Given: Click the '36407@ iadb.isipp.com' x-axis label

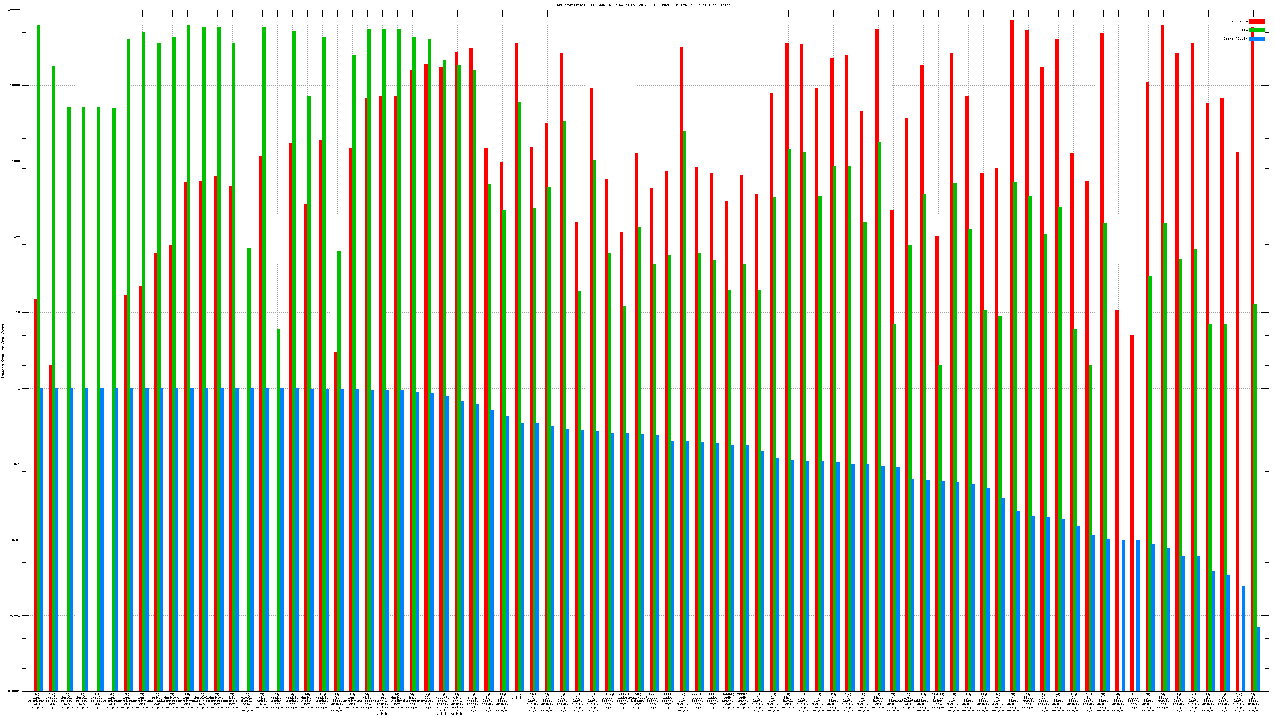Looking at the screenshot, I should [x=607, y=701].
